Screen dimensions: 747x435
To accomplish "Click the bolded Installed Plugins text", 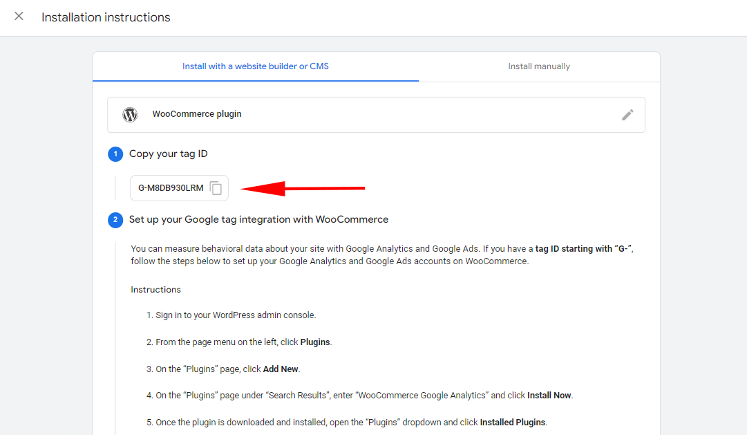I will click(512, 422).
